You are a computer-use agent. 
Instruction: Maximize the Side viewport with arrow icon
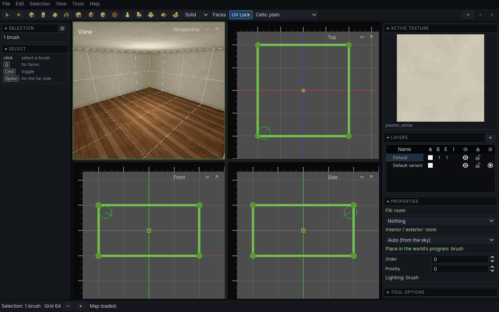click(371, 177)
